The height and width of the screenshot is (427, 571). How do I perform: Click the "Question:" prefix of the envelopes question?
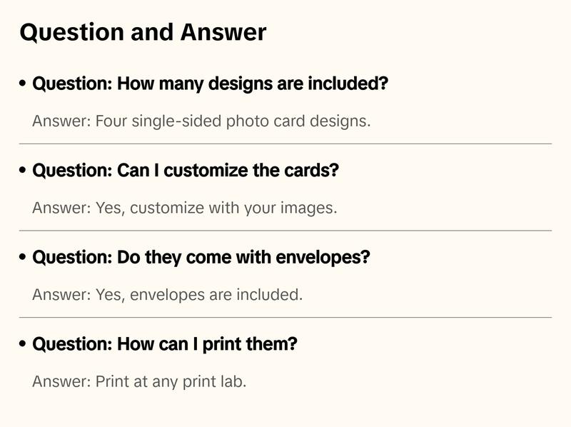[71, 257]
